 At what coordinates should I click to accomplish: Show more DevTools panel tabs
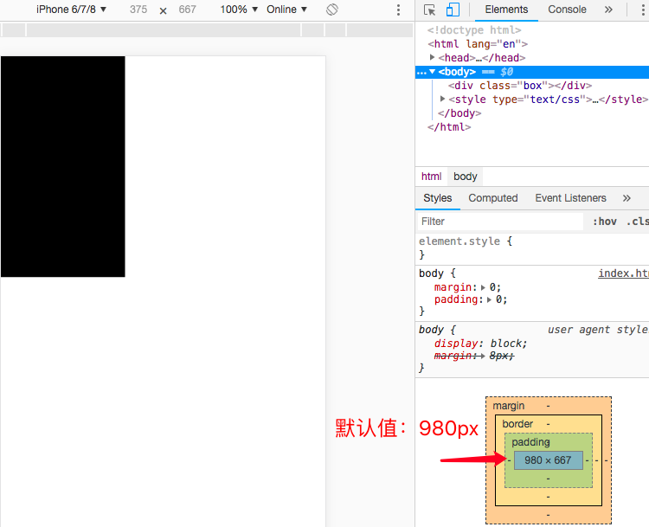608,10
